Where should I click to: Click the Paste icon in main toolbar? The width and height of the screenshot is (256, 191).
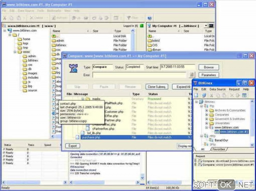(19, 18)
